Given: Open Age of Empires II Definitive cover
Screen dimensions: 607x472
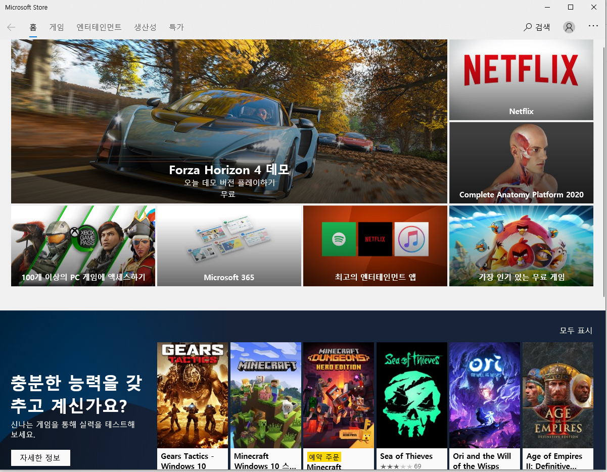Looking at the screenshot, I should pos(558,395).
